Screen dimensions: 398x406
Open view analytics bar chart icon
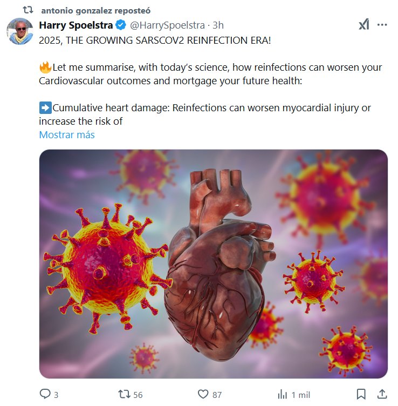tap(282, 394)
